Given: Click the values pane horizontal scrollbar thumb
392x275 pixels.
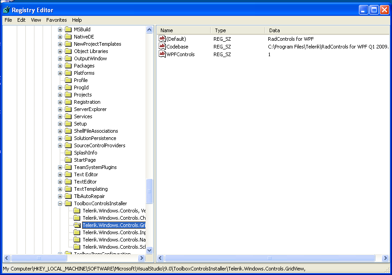Looking at the screenshot, I should pos(270,258).
